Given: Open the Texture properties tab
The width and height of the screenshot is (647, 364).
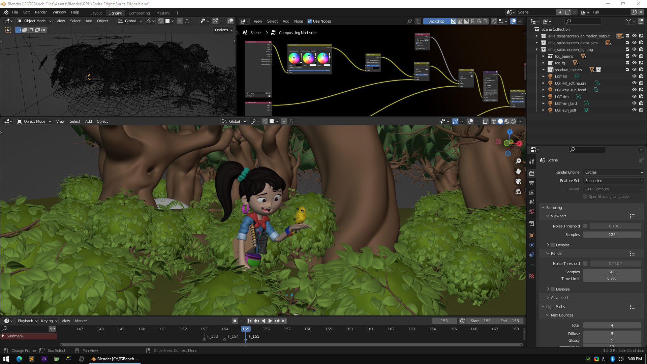Looking at the screenshot, I should 532,276.
